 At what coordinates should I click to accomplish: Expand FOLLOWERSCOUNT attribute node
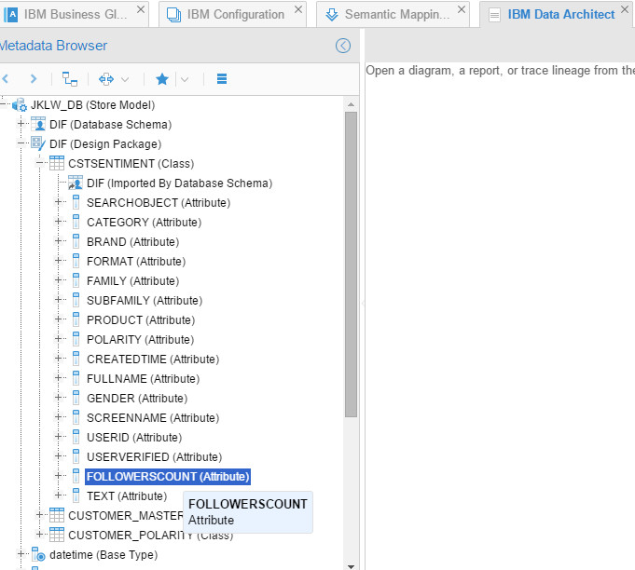tap(58, 475)
